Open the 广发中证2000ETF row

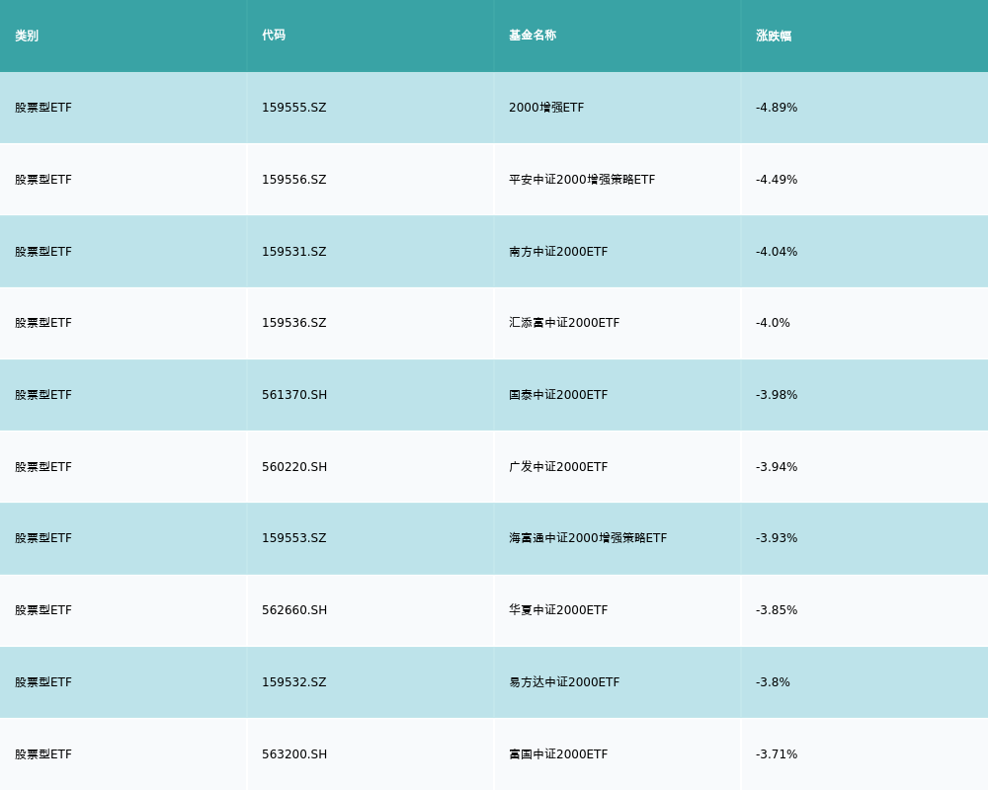pyautogui.click(x=558, y=467)
